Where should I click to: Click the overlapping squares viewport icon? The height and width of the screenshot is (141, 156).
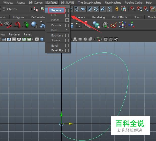(x=111, y=39)
